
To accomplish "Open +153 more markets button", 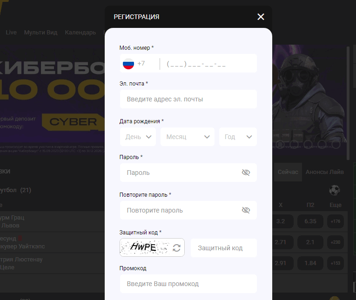I will coord(336,263).
